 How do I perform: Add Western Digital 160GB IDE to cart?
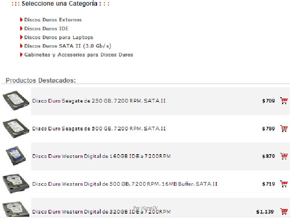(284, 156)
